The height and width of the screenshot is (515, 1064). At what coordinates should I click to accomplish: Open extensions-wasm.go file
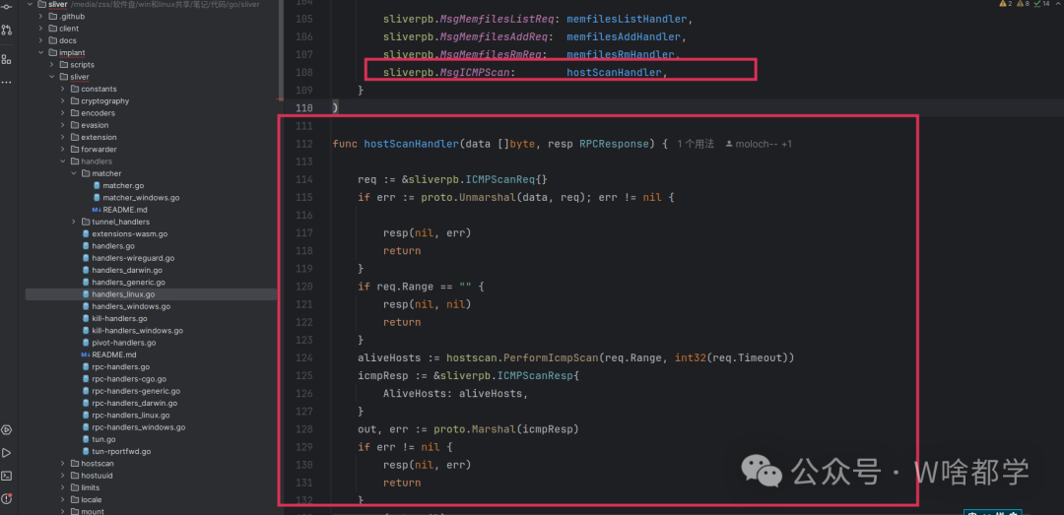point(130,234)
